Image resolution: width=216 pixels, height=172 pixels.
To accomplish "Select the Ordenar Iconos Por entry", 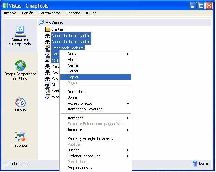I will 96,156.
